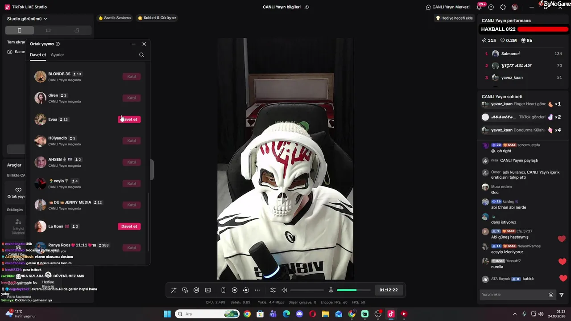Open the chat filter funnel icon

click(x=562, y=295)
